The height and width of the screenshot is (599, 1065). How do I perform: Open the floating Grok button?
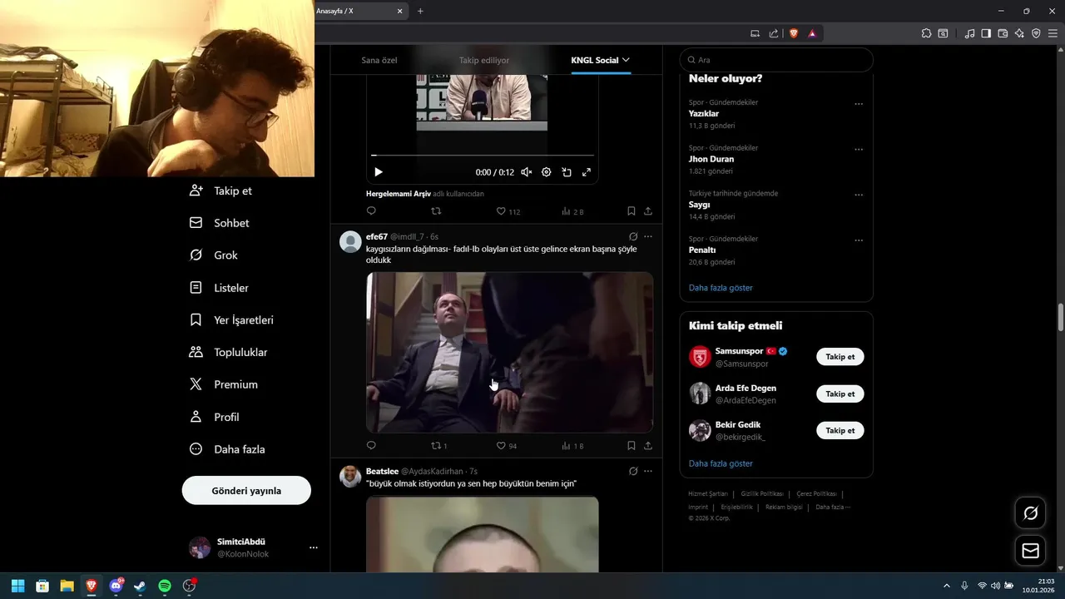[1030, 512]
